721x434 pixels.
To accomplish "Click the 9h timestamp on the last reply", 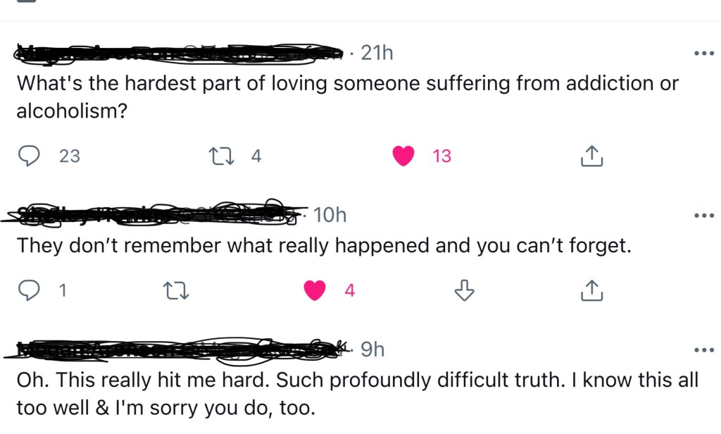I will (x=372, y=349).
